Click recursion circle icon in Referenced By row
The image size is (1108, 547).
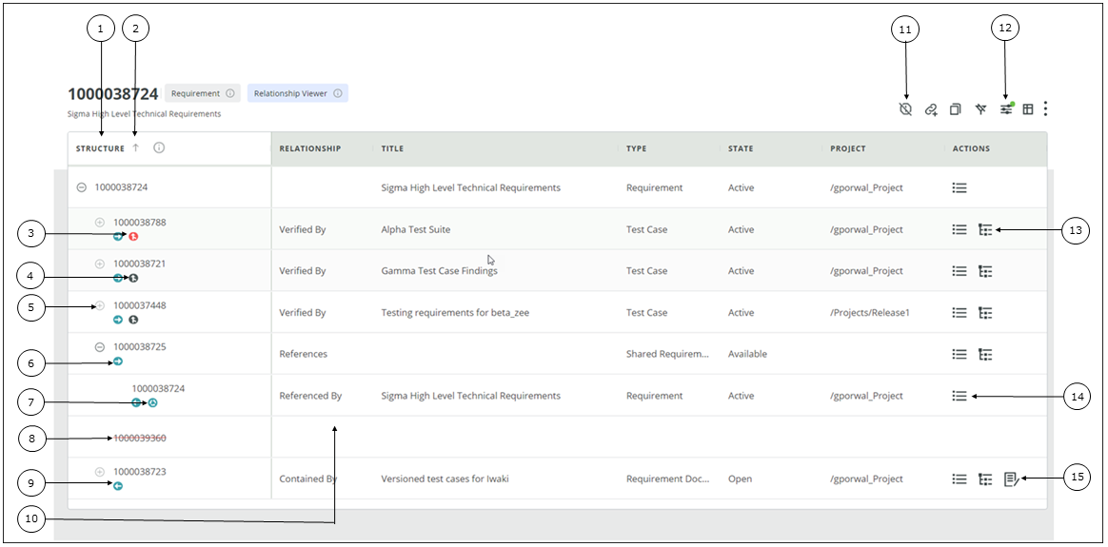pyautogui.click(x=152, y=402)
